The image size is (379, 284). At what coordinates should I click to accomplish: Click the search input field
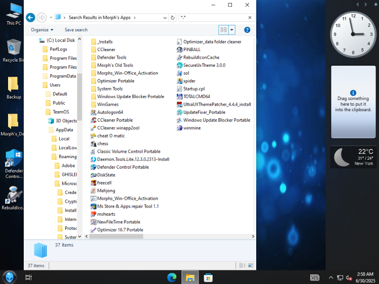(213, 17)
